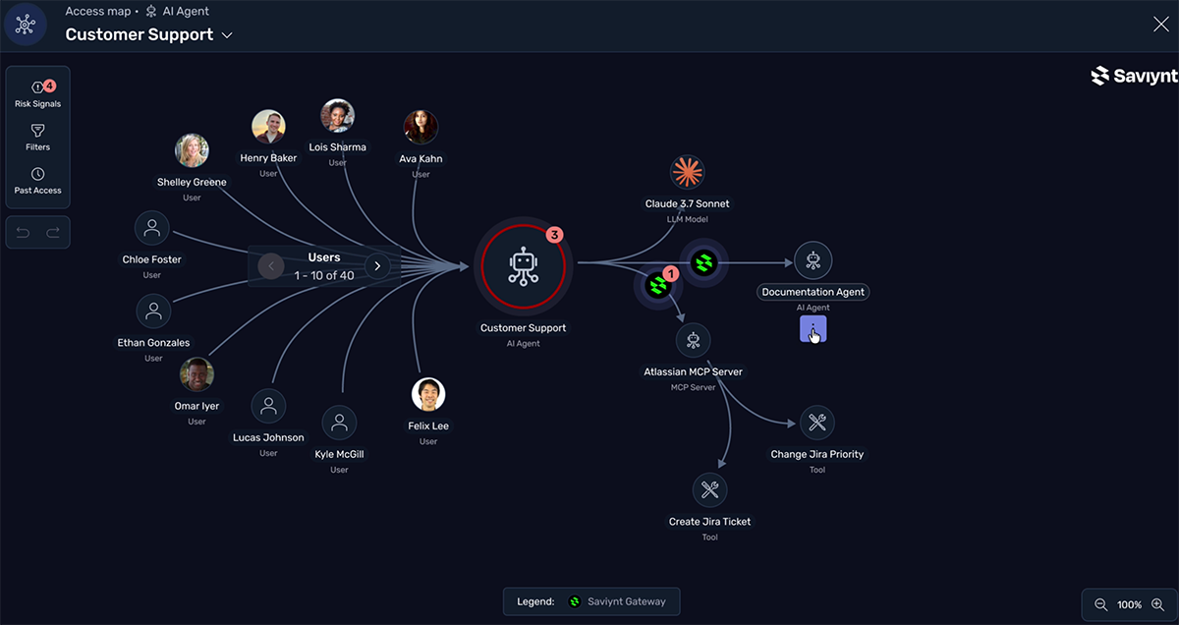Screen dimensions: 1179x625
Task: Zoom out the access map
Action: [1100, 605]
